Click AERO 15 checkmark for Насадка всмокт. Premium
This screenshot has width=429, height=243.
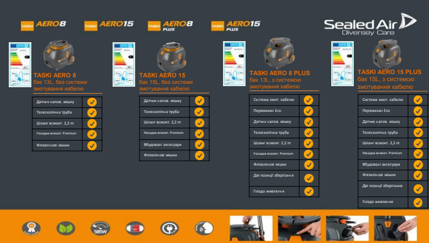point(199,134)
